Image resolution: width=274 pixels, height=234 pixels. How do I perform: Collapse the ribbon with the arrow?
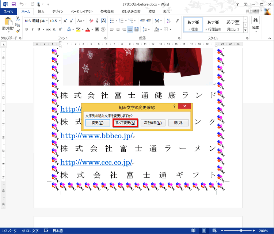pyautogui.click(x=270, y=38)
